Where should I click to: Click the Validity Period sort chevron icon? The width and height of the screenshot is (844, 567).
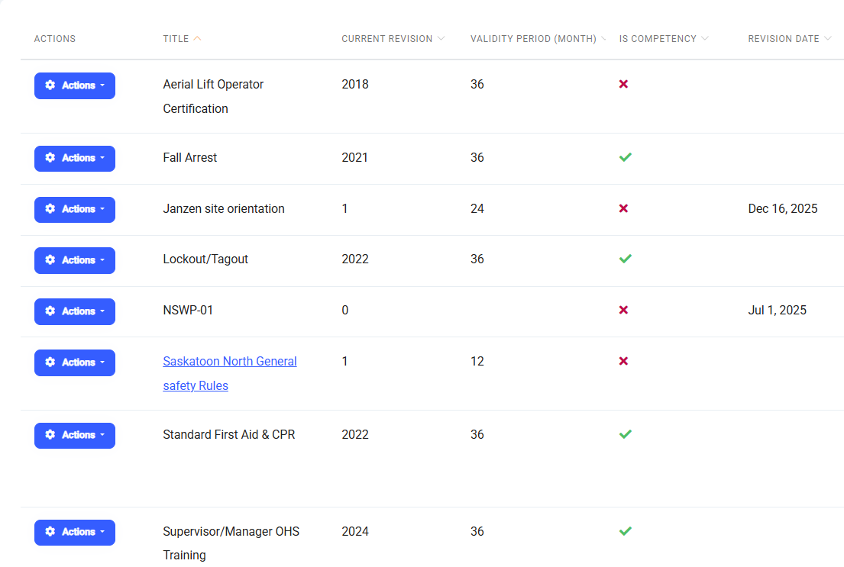pos(603,39)
